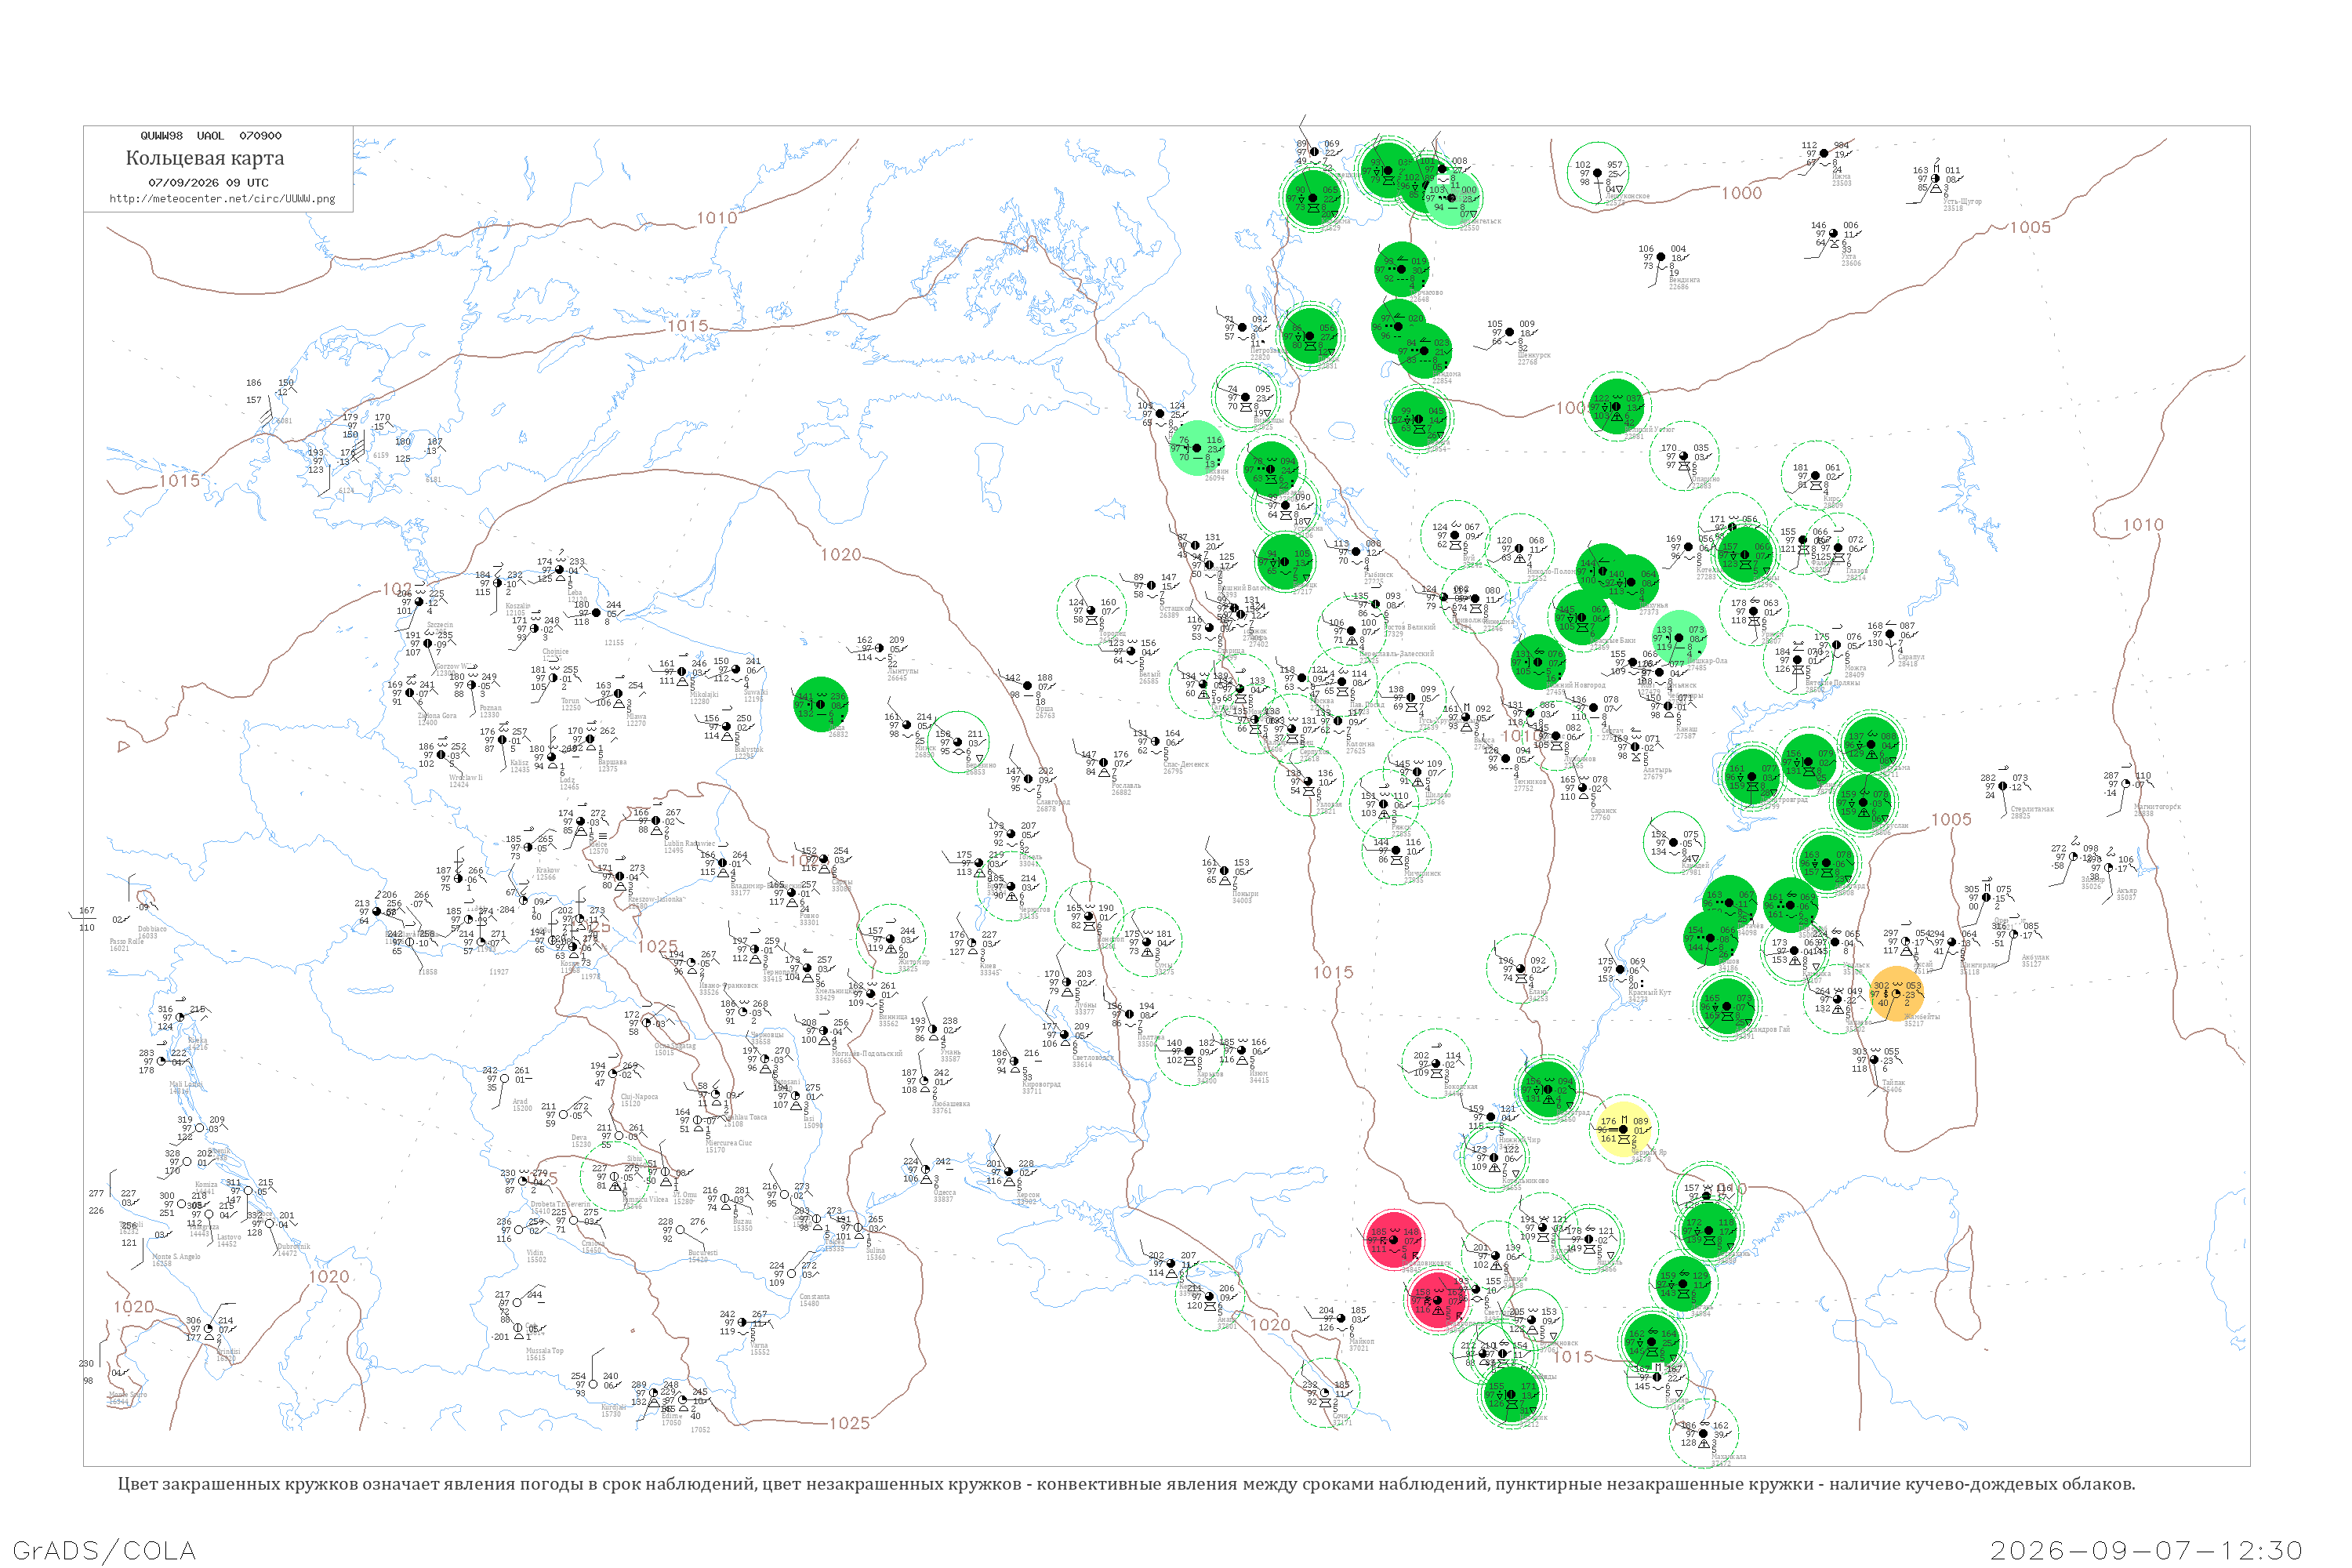Viewport: 2352px width, 1568px height.
Task: Click the 07/09/2026 09 UTC date label
Action: point(208,183)
